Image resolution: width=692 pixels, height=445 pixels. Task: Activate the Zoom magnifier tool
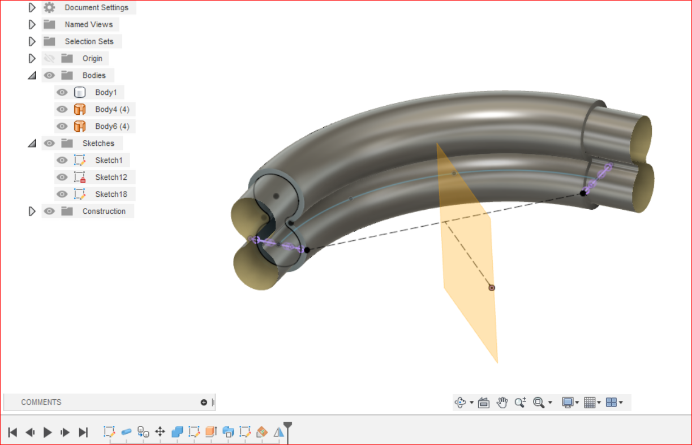click(520, 403)
